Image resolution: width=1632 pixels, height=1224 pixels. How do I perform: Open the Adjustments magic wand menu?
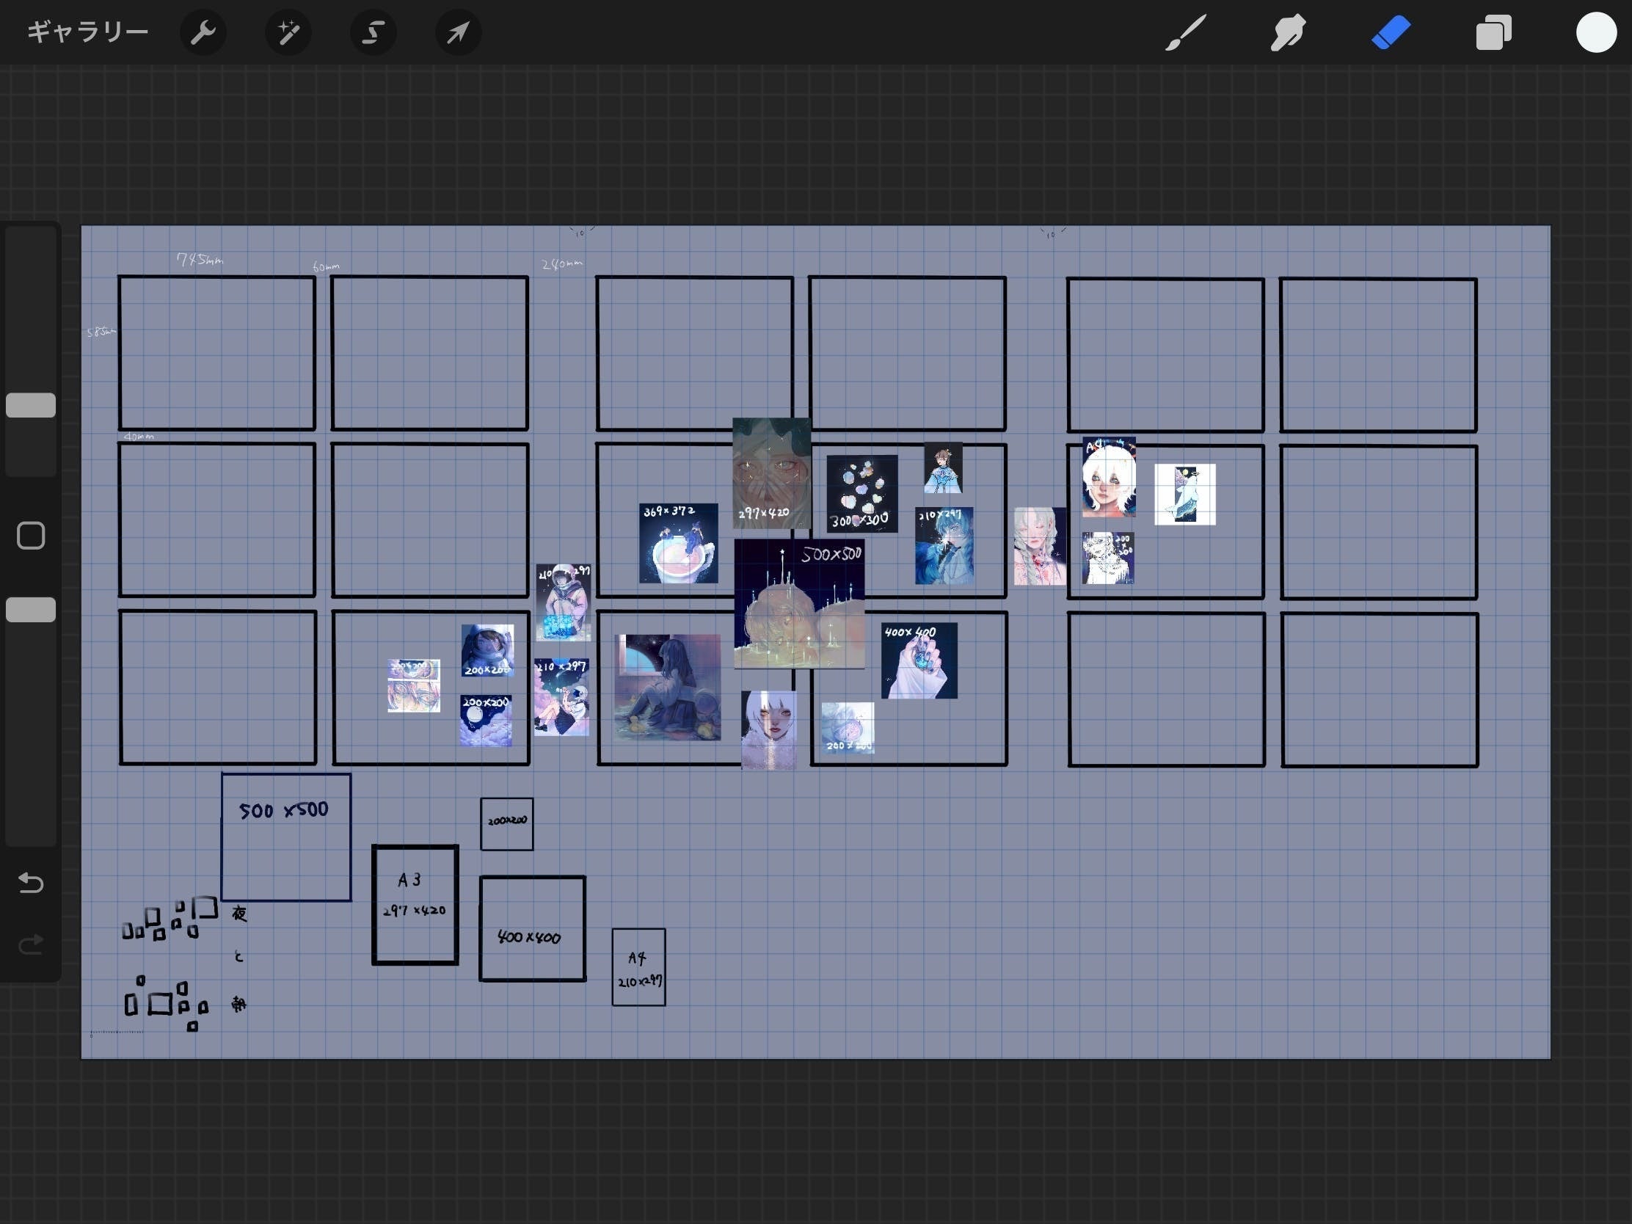tap(288, 32)
